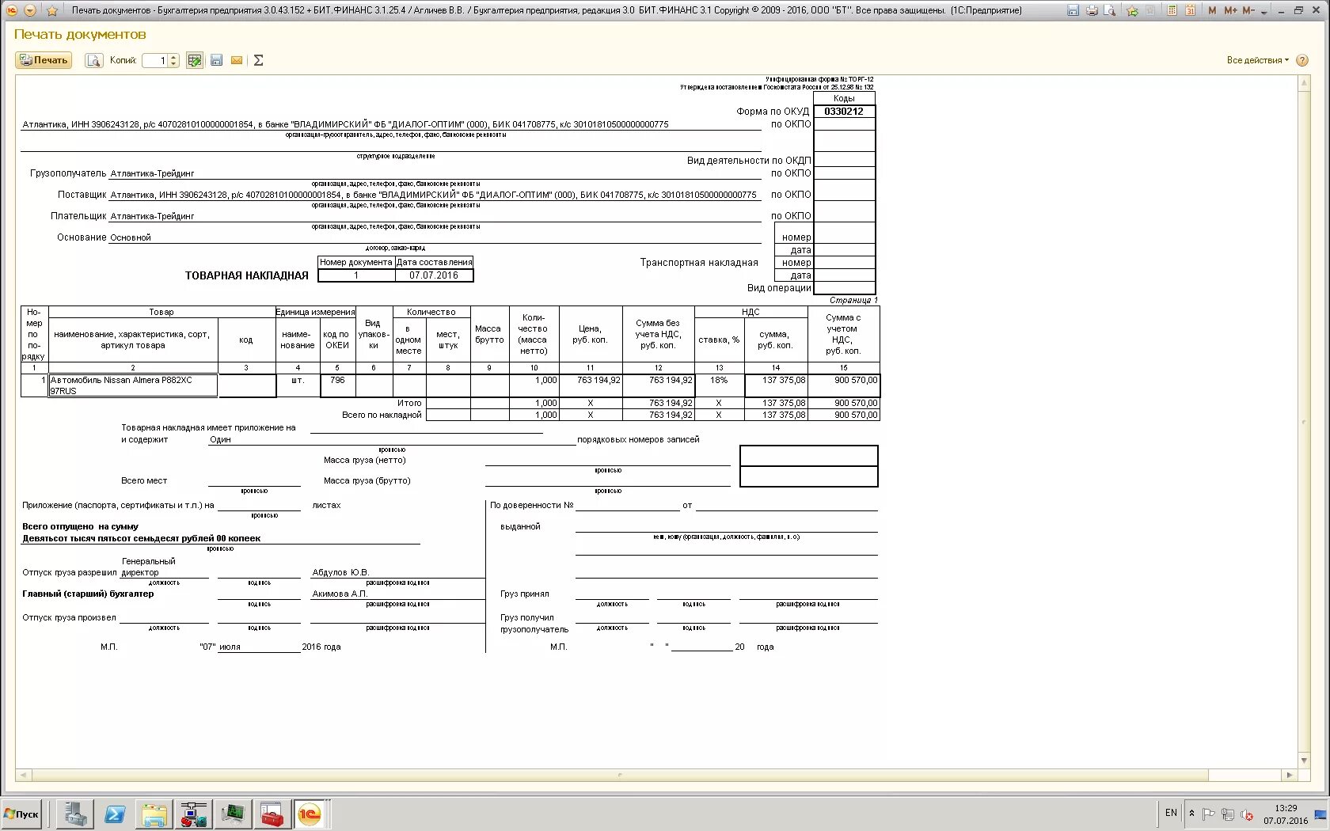Increase copies with the spinner up arrow
Image resolution: width=1330 pixels, height=831 pixels.
[174, 57]
